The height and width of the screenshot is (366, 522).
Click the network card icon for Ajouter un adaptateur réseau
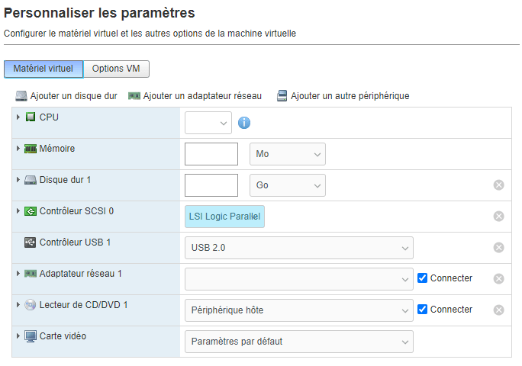134,96
